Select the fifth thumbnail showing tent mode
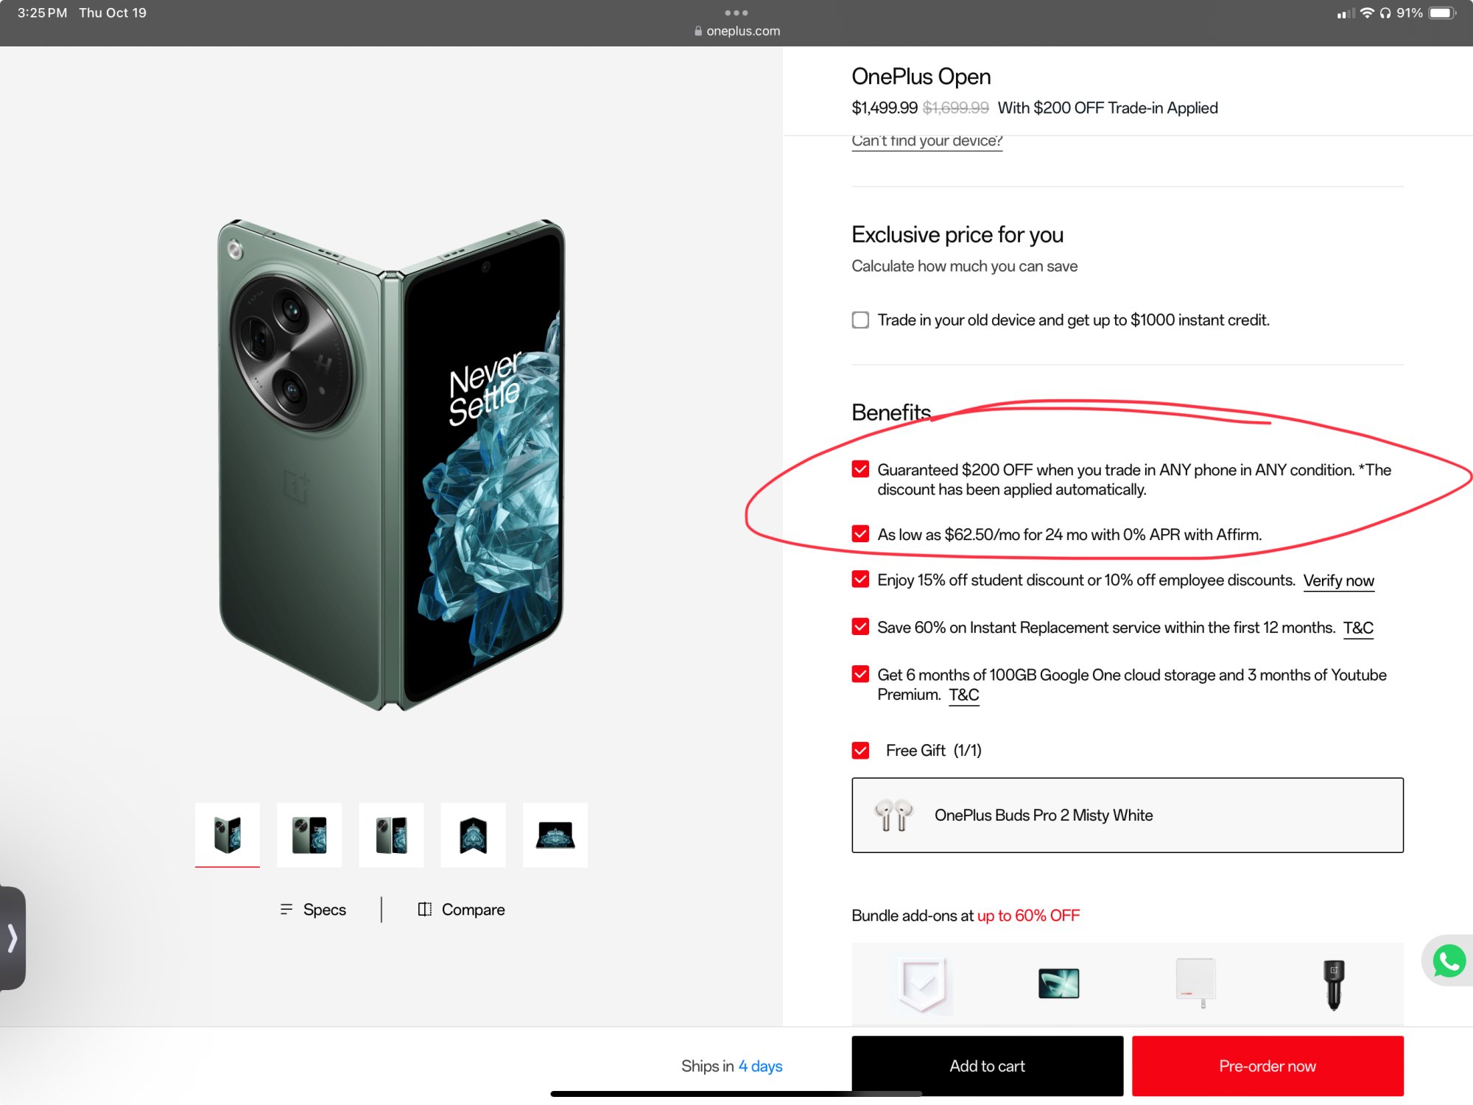Image resolution: width=1473 pixels, height=1105 pixels. click(x=555, y=835)
